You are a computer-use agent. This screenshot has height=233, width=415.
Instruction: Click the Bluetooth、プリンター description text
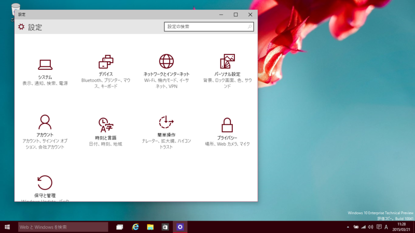[106, 83]
